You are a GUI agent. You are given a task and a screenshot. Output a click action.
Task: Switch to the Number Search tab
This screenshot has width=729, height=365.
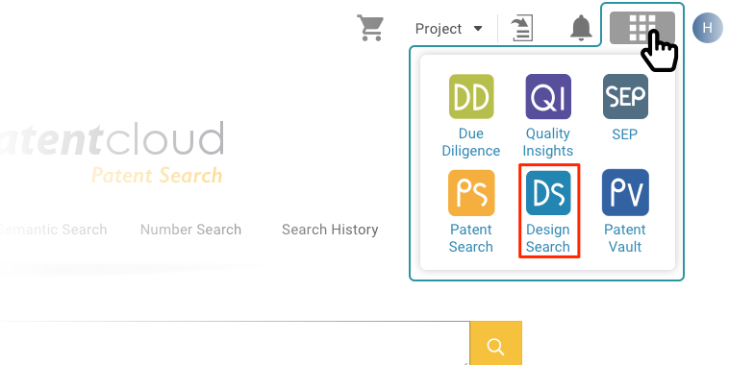(190, 230)
